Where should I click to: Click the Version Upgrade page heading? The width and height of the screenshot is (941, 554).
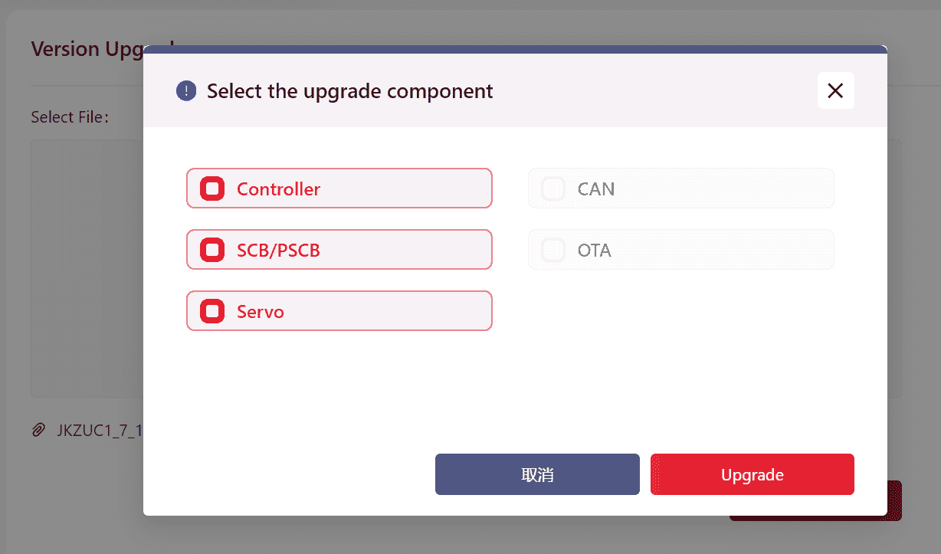coord(86,49)
